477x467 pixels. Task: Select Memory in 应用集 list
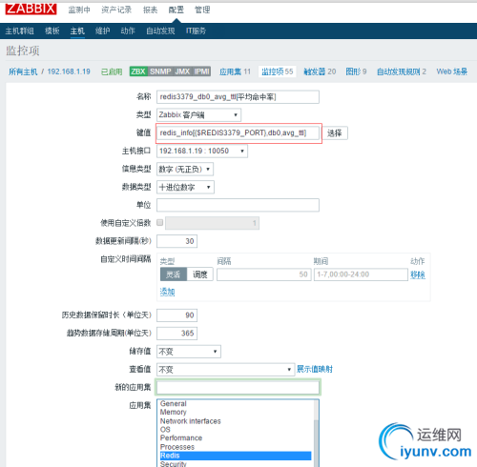236,412
